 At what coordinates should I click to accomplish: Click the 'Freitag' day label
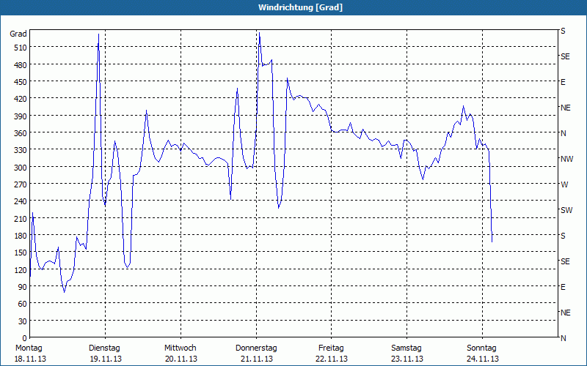(x=331, y=348)
